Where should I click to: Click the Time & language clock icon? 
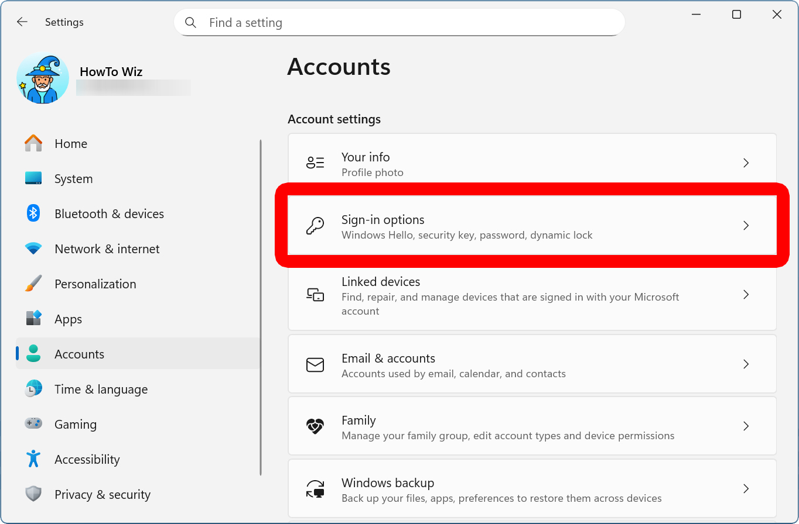click(x=33, y=389)
